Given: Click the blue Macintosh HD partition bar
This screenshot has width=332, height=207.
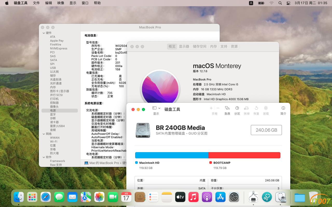Looking at the screenshot, I should (x=171, y=155).
